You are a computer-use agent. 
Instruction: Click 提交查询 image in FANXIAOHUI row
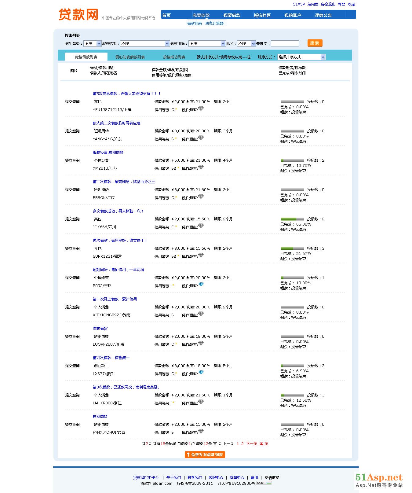coord(72,425)
